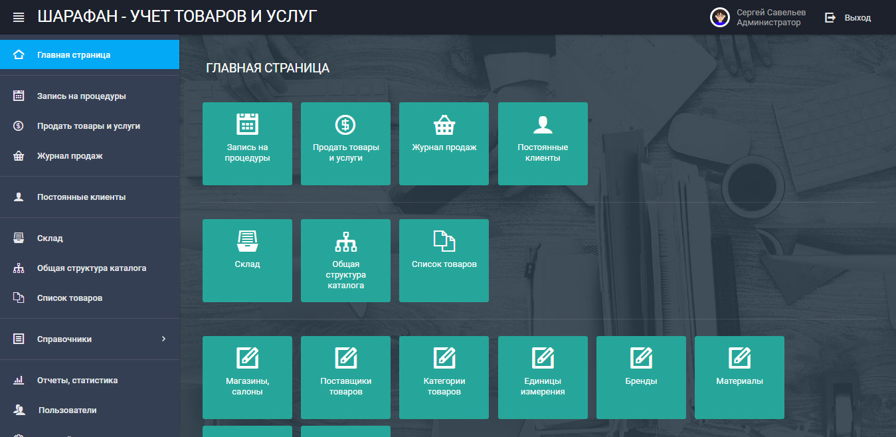
Task: Select Пользователи in the sidebar
Action: coord(67,410)
